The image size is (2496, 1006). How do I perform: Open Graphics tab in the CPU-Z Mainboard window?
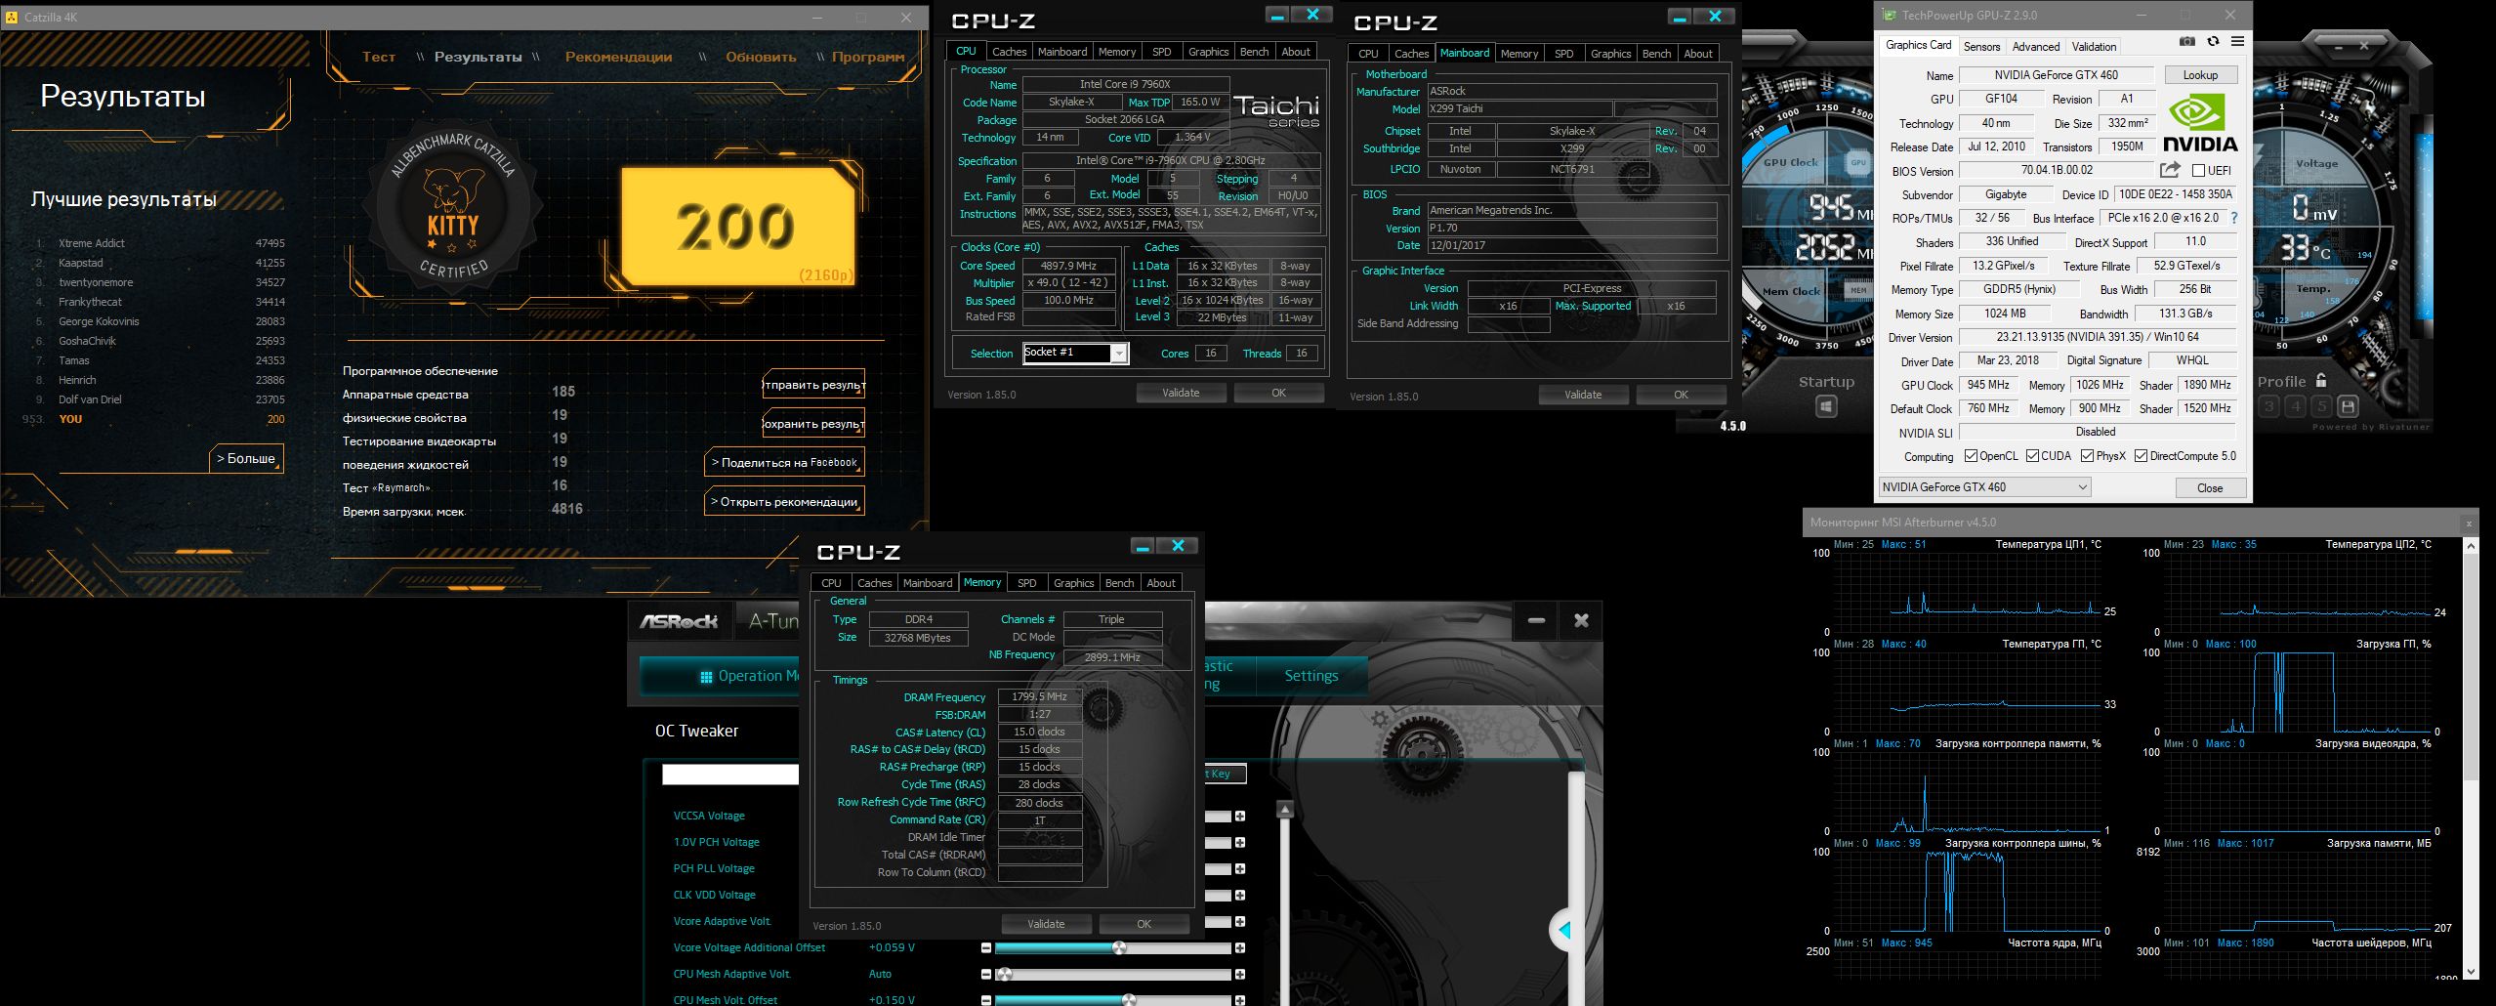click(1610, 54)
